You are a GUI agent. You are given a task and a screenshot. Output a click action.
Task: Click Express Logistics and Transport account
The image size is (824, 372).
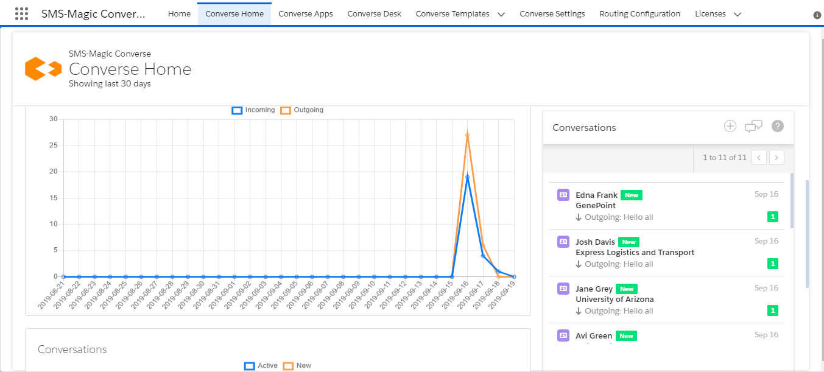coord(635,253)
